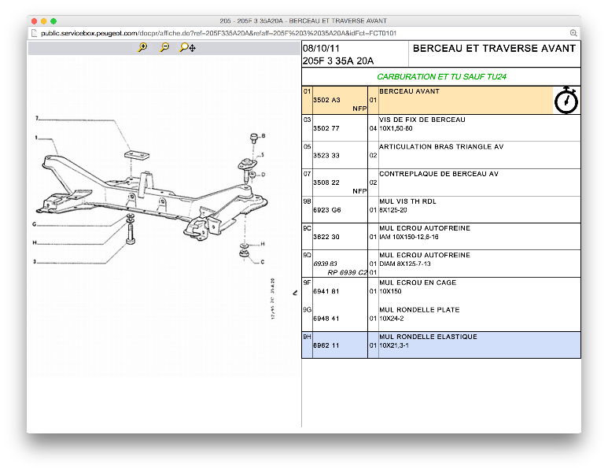The width and height of the screenshot is (608, 472).
Task: Click MUL VIS TH RDL description
Action: [407, 201]
